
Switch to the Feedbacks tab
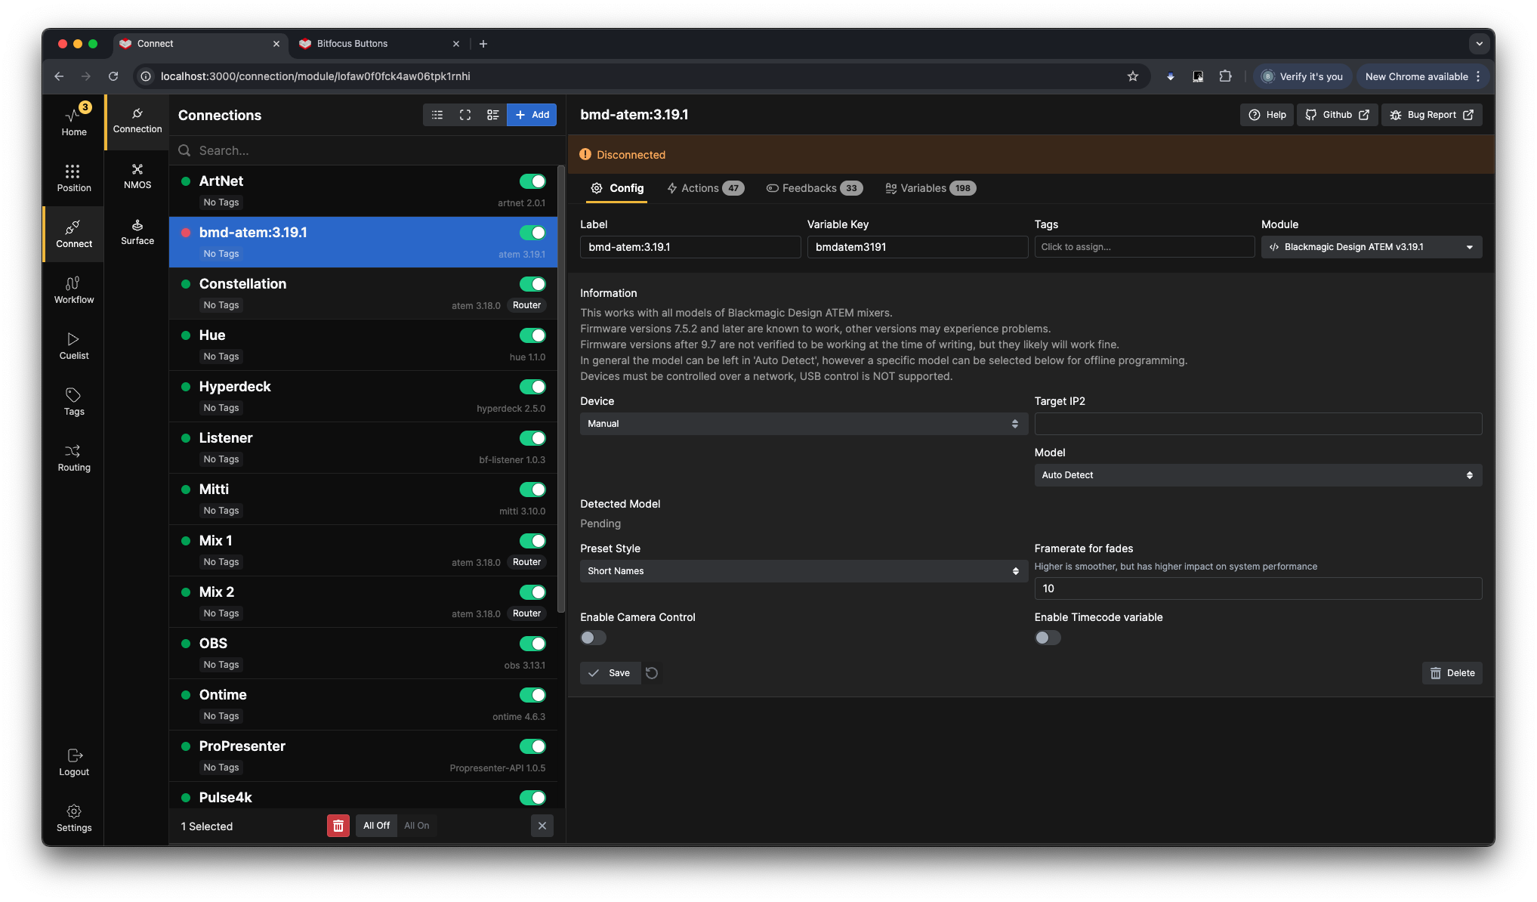click(x=814, y=188)
